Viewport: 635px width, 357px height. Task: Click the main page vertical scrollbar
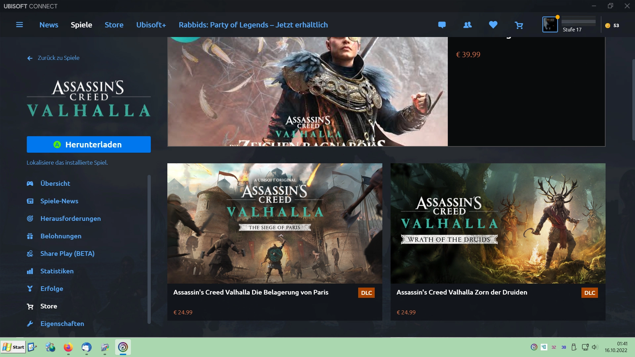click(x=633, y=99)
